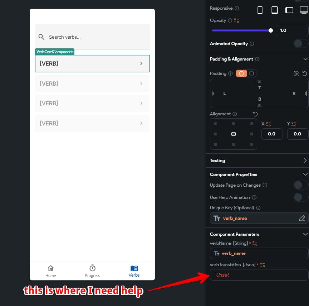Image resolution: width=309 pixels, height=306 pixels.
Task: Select middle-left alignment grid point
Action: tap(215, 134)
